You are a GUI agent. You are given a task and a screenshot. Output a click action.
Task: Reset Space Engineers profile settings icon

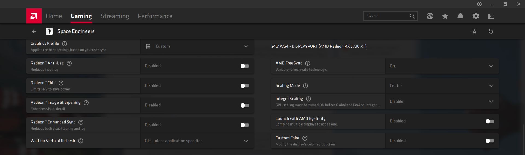(x=491, y=31)
